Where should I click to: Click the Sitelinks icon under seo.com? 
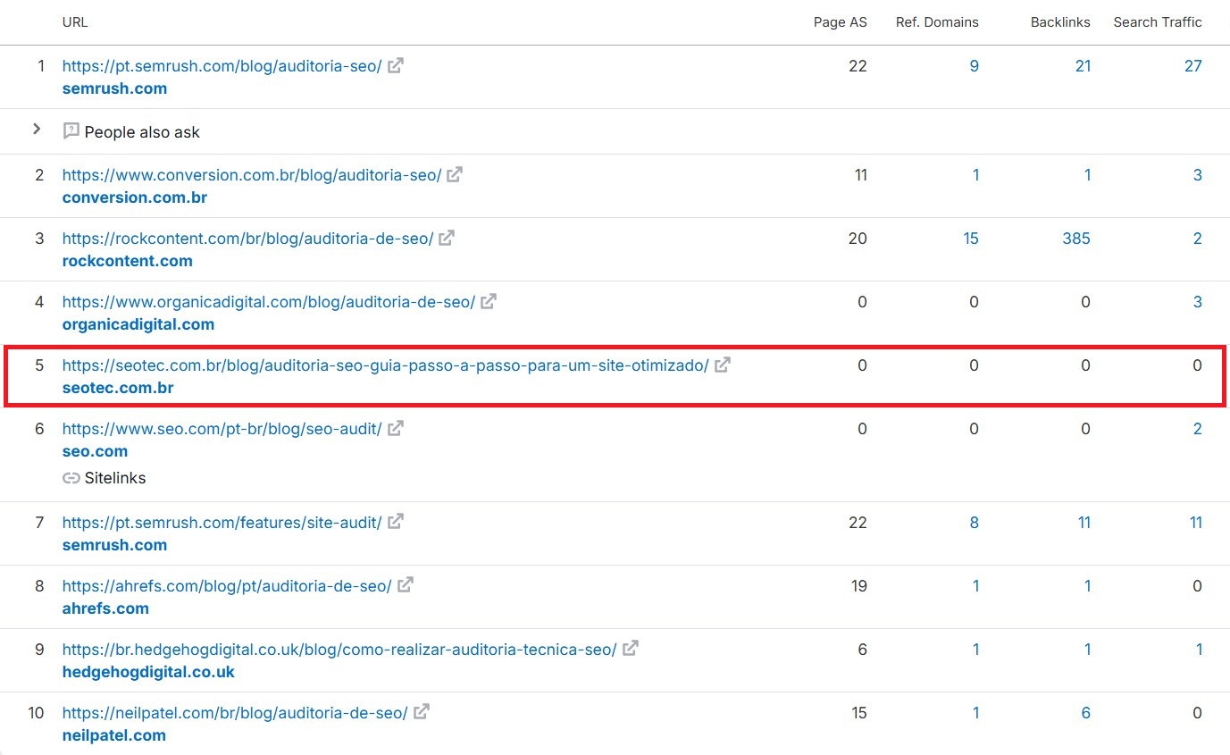pyautogui.click(x=71, y=478)
